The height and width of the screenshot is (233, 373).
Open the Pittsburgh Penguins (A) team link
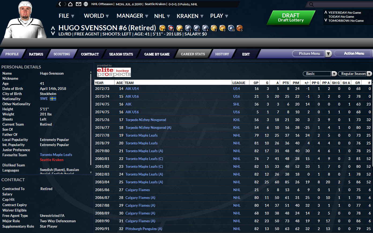(x=144, y=229)
